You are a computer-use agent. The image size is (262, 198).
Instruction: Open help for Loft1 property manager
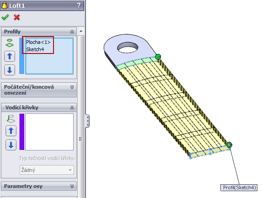click(x=79, y=5)
